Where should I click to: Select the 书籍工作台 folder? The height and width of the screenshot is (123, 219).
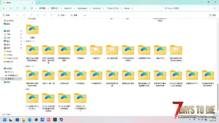(x=160, y=52)
